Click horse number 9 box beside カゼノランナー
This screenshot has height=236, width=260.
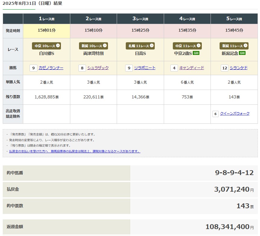tap(33, 68)
